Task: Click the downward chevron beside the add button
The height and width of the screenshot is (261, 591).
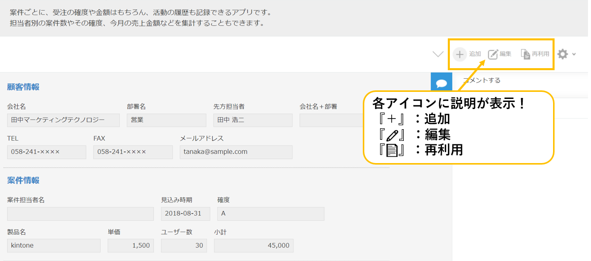Action: click(x=438, y=54)
